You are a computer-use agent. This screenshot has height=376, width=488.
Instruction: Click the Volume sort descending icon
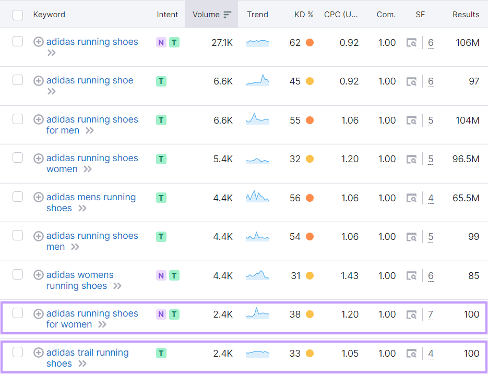(x=228, y=15)
